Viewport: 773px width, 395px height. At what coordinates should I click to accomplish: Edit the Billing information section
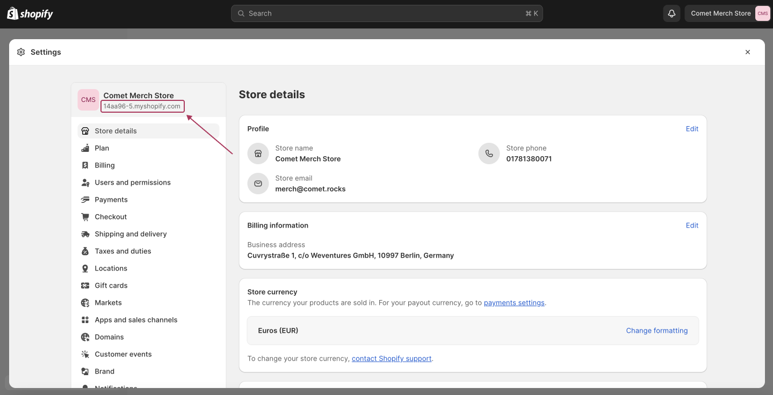point(692,225)
